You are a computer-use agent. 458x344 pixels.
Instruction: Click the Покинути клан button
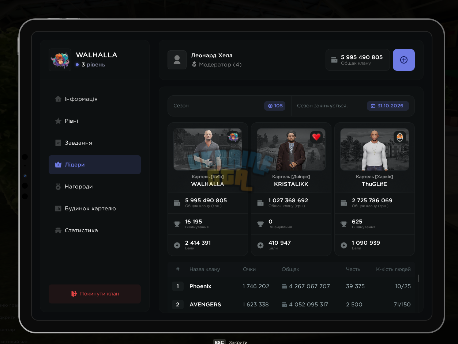coord(95,294)
